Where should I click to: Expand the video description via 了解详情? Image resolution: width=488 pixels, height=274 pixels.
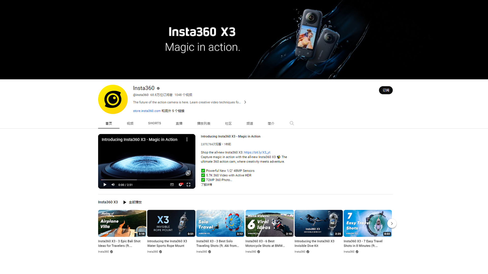click(x=206, y=184)
